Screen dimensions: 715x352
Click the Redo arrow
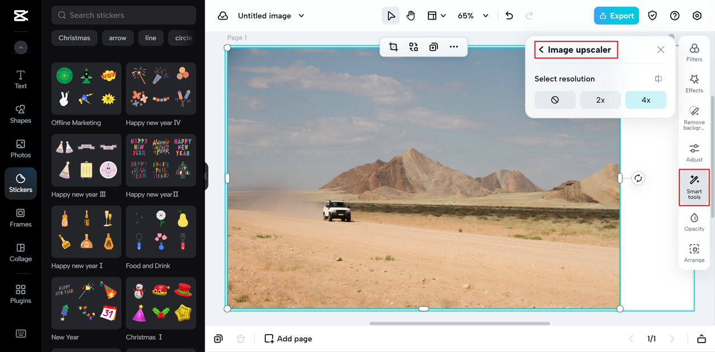pos(529,16)
